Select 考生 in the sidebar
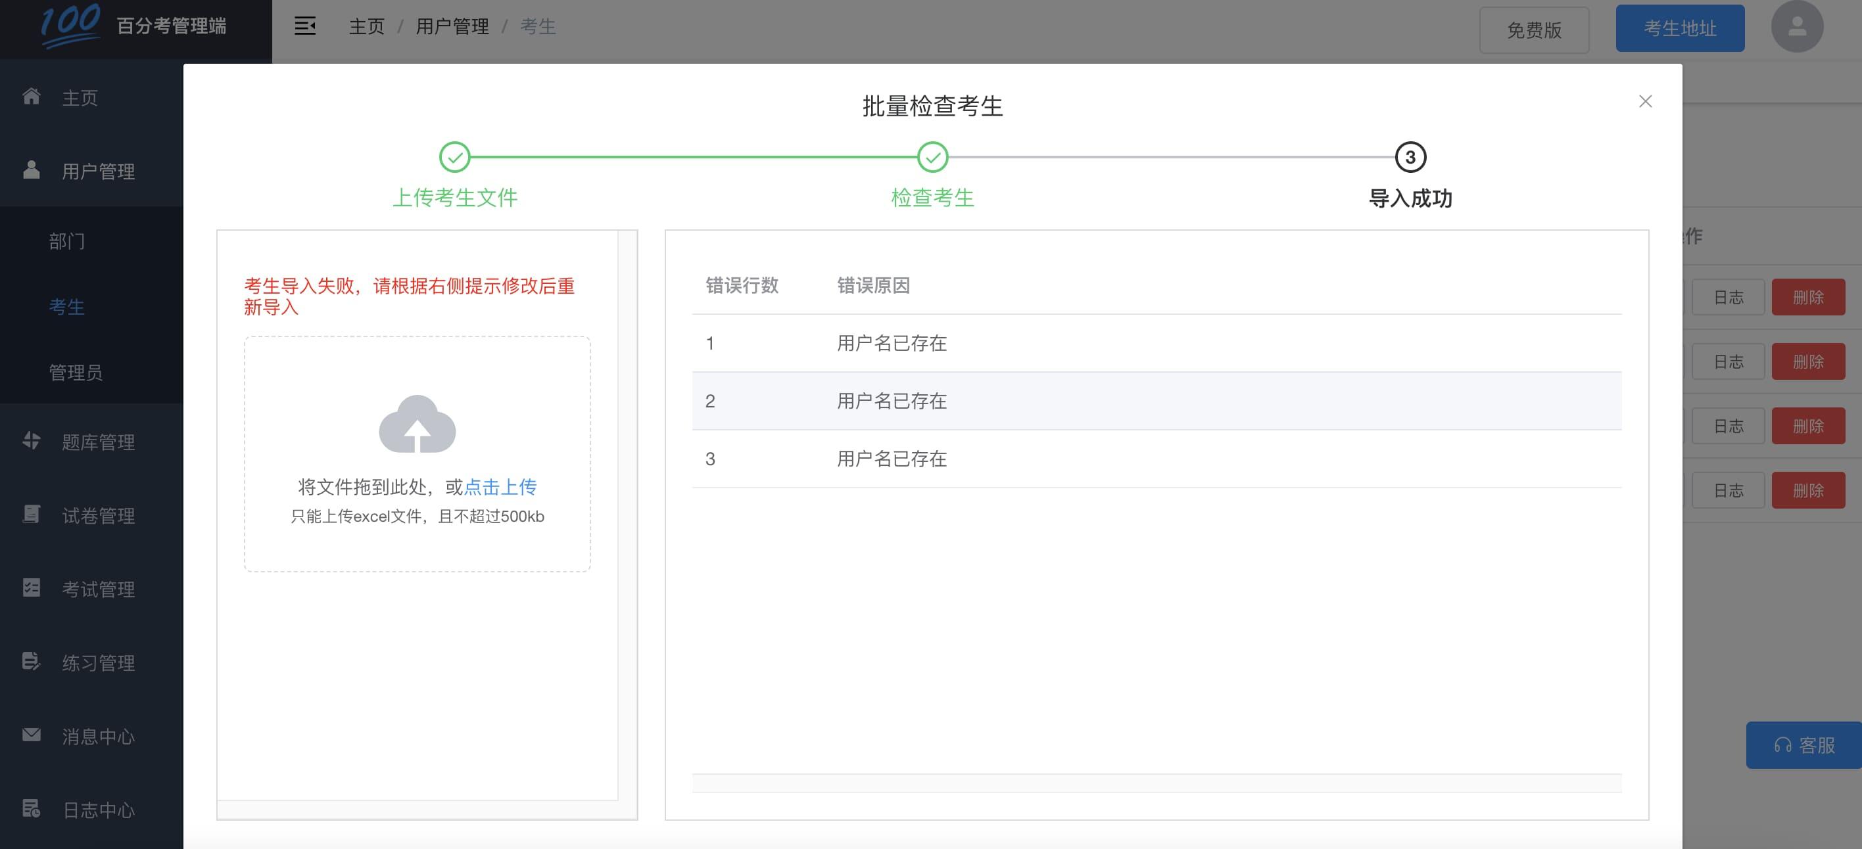Image resolution: width=1862 pixels, height=849 pixels. coord(68,307)
